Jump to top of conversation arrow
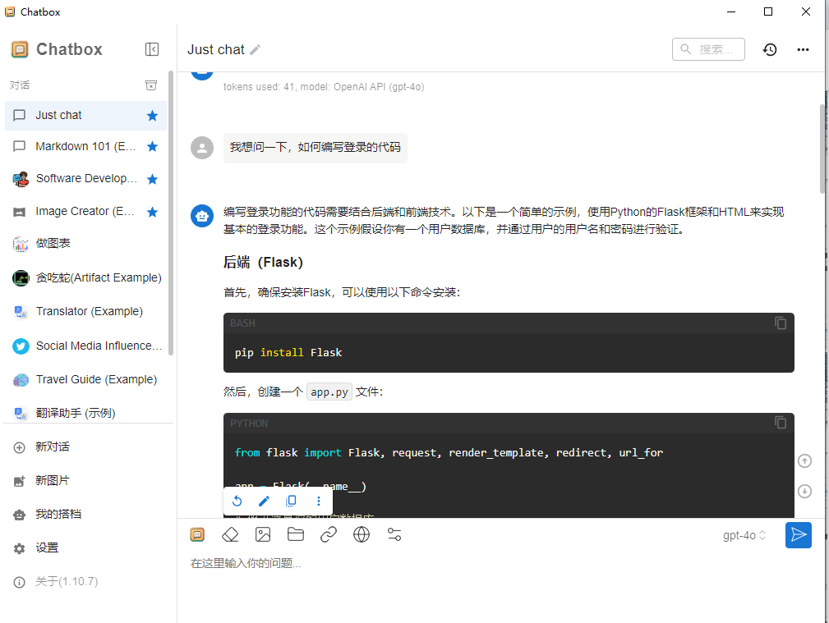The image size is (829, 623). pos(804,461)
